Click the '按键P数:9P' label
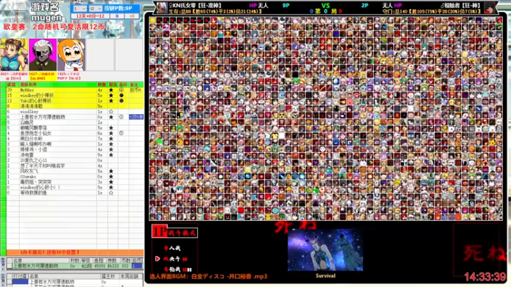The height and width of the screenshot is (287, 511). tap(118, 8)
